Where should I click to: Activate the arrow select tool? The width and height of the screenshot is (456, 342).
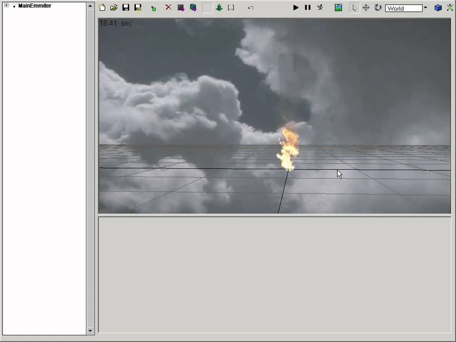[354, 8]
